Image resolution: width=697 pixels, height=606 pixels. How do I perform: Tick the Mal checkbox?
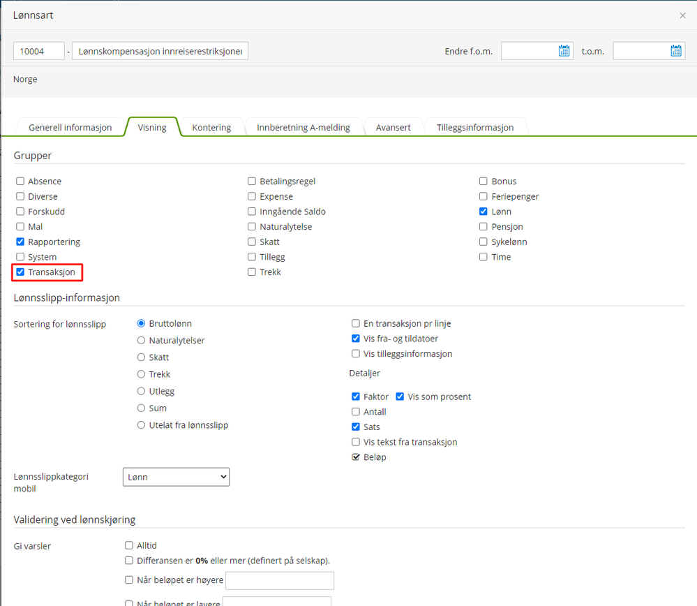point(20,226)
